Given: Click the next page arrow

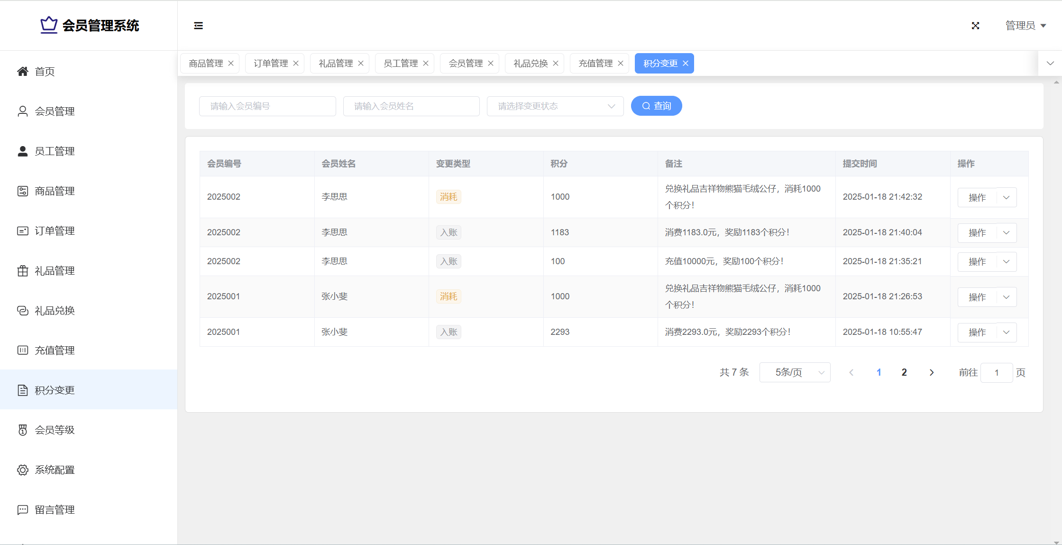Looking at the screenshot, I should (x=932, y=373).
